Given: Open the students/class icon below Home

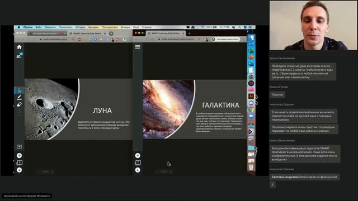Looking at the screenshot, I should [x=19, y=55].
